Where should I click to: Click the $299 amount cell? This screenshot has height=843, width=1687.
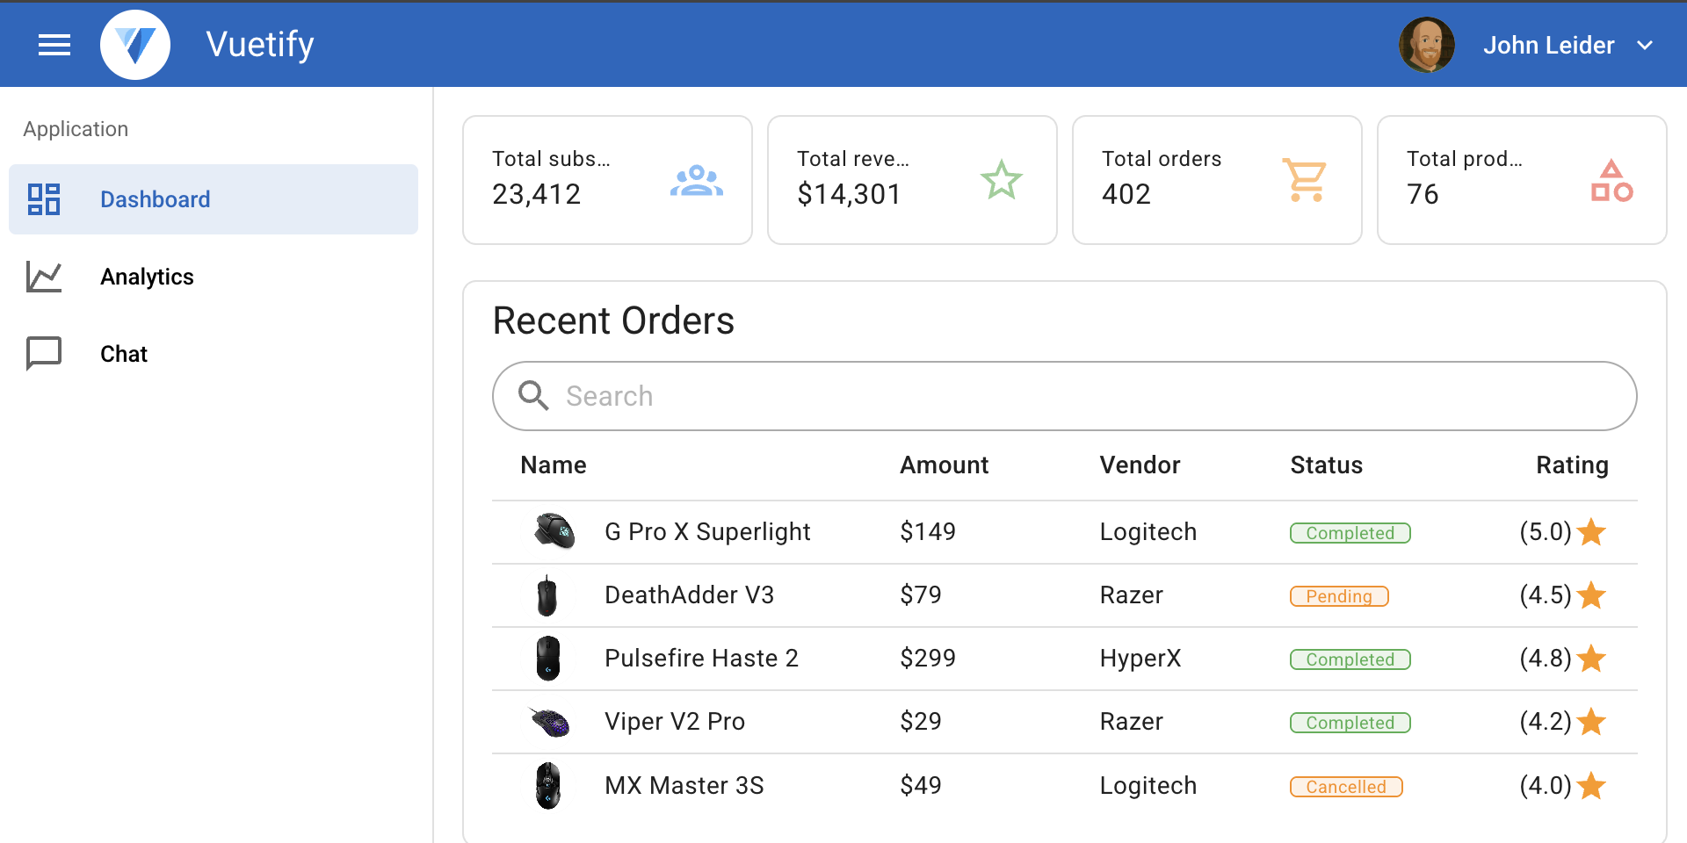pos(928,659)
